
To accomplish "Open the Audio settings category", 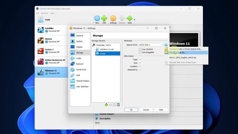I will (80, 58).
